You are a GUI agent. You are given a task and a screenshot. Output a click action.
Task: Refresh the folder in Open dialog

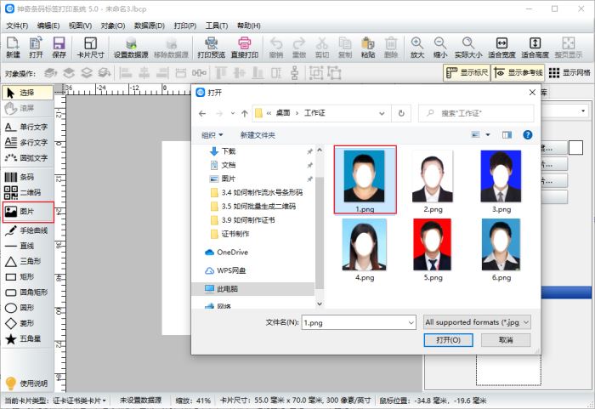point(401,113)
